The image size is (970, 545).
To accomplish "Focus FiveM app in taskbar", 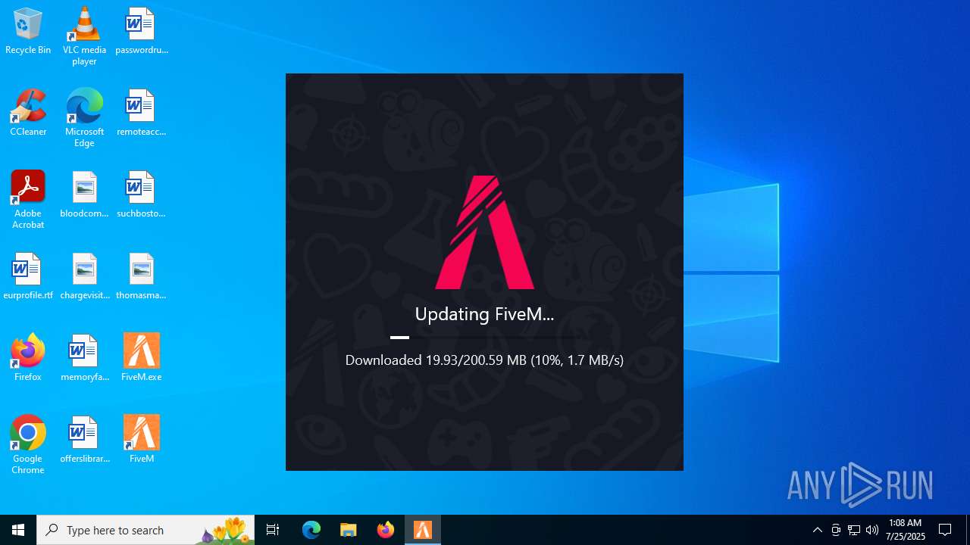I will 423,530.
